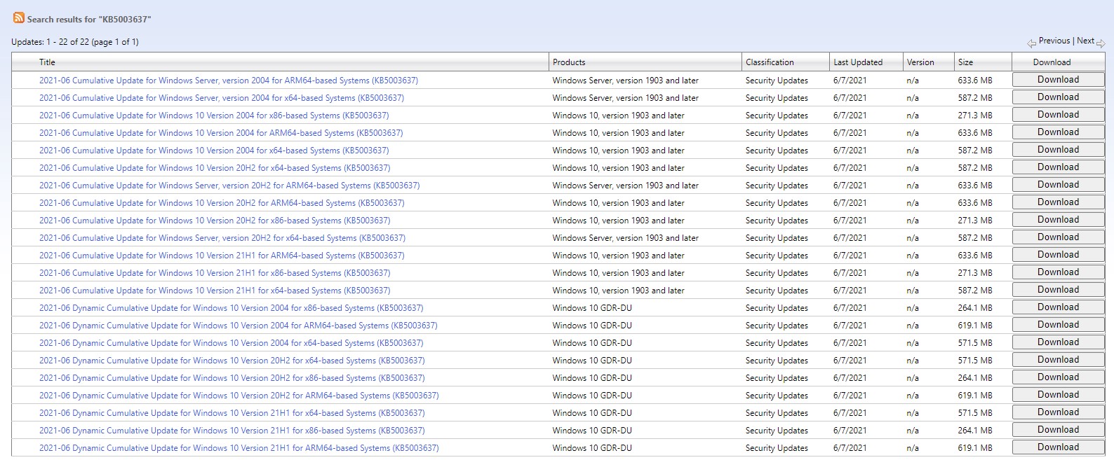The image size is (1114, 467).
Task: Click the Next page arrow icon
Action: [x=1101, y=43]
